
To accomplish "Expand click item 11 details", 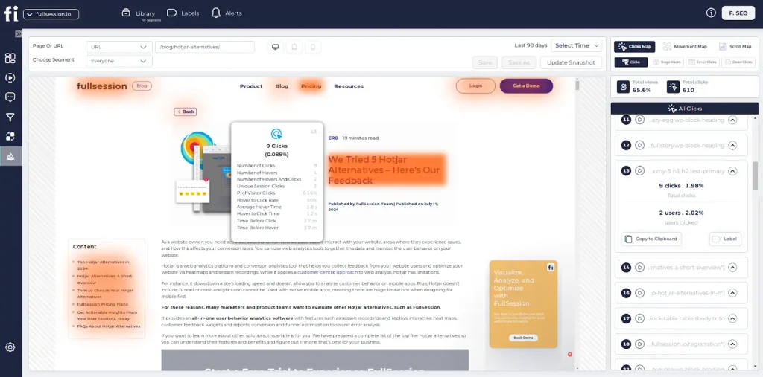I will [732, 120].
